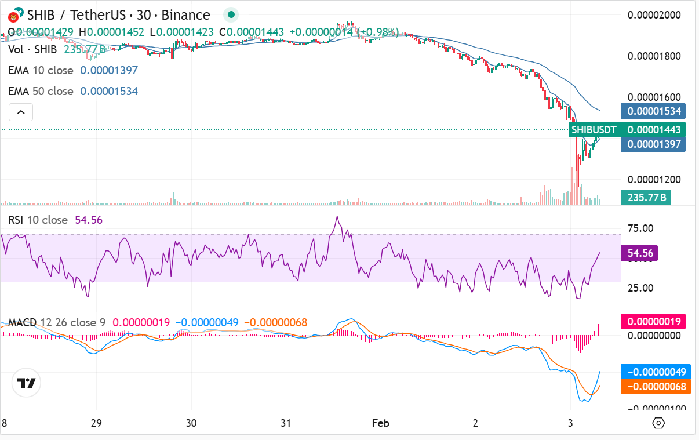Image resolution: width=699 pixels, height=440 pixels.
Task: Click the Tether logo icon
Action: click(x=18, y=13)
